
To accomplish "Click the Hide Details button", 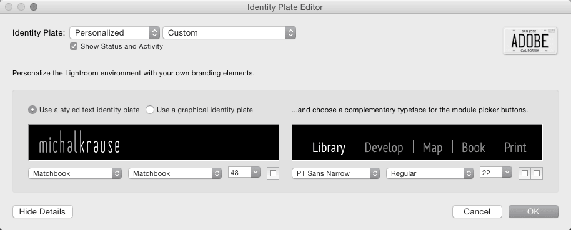I will (42, 211).
